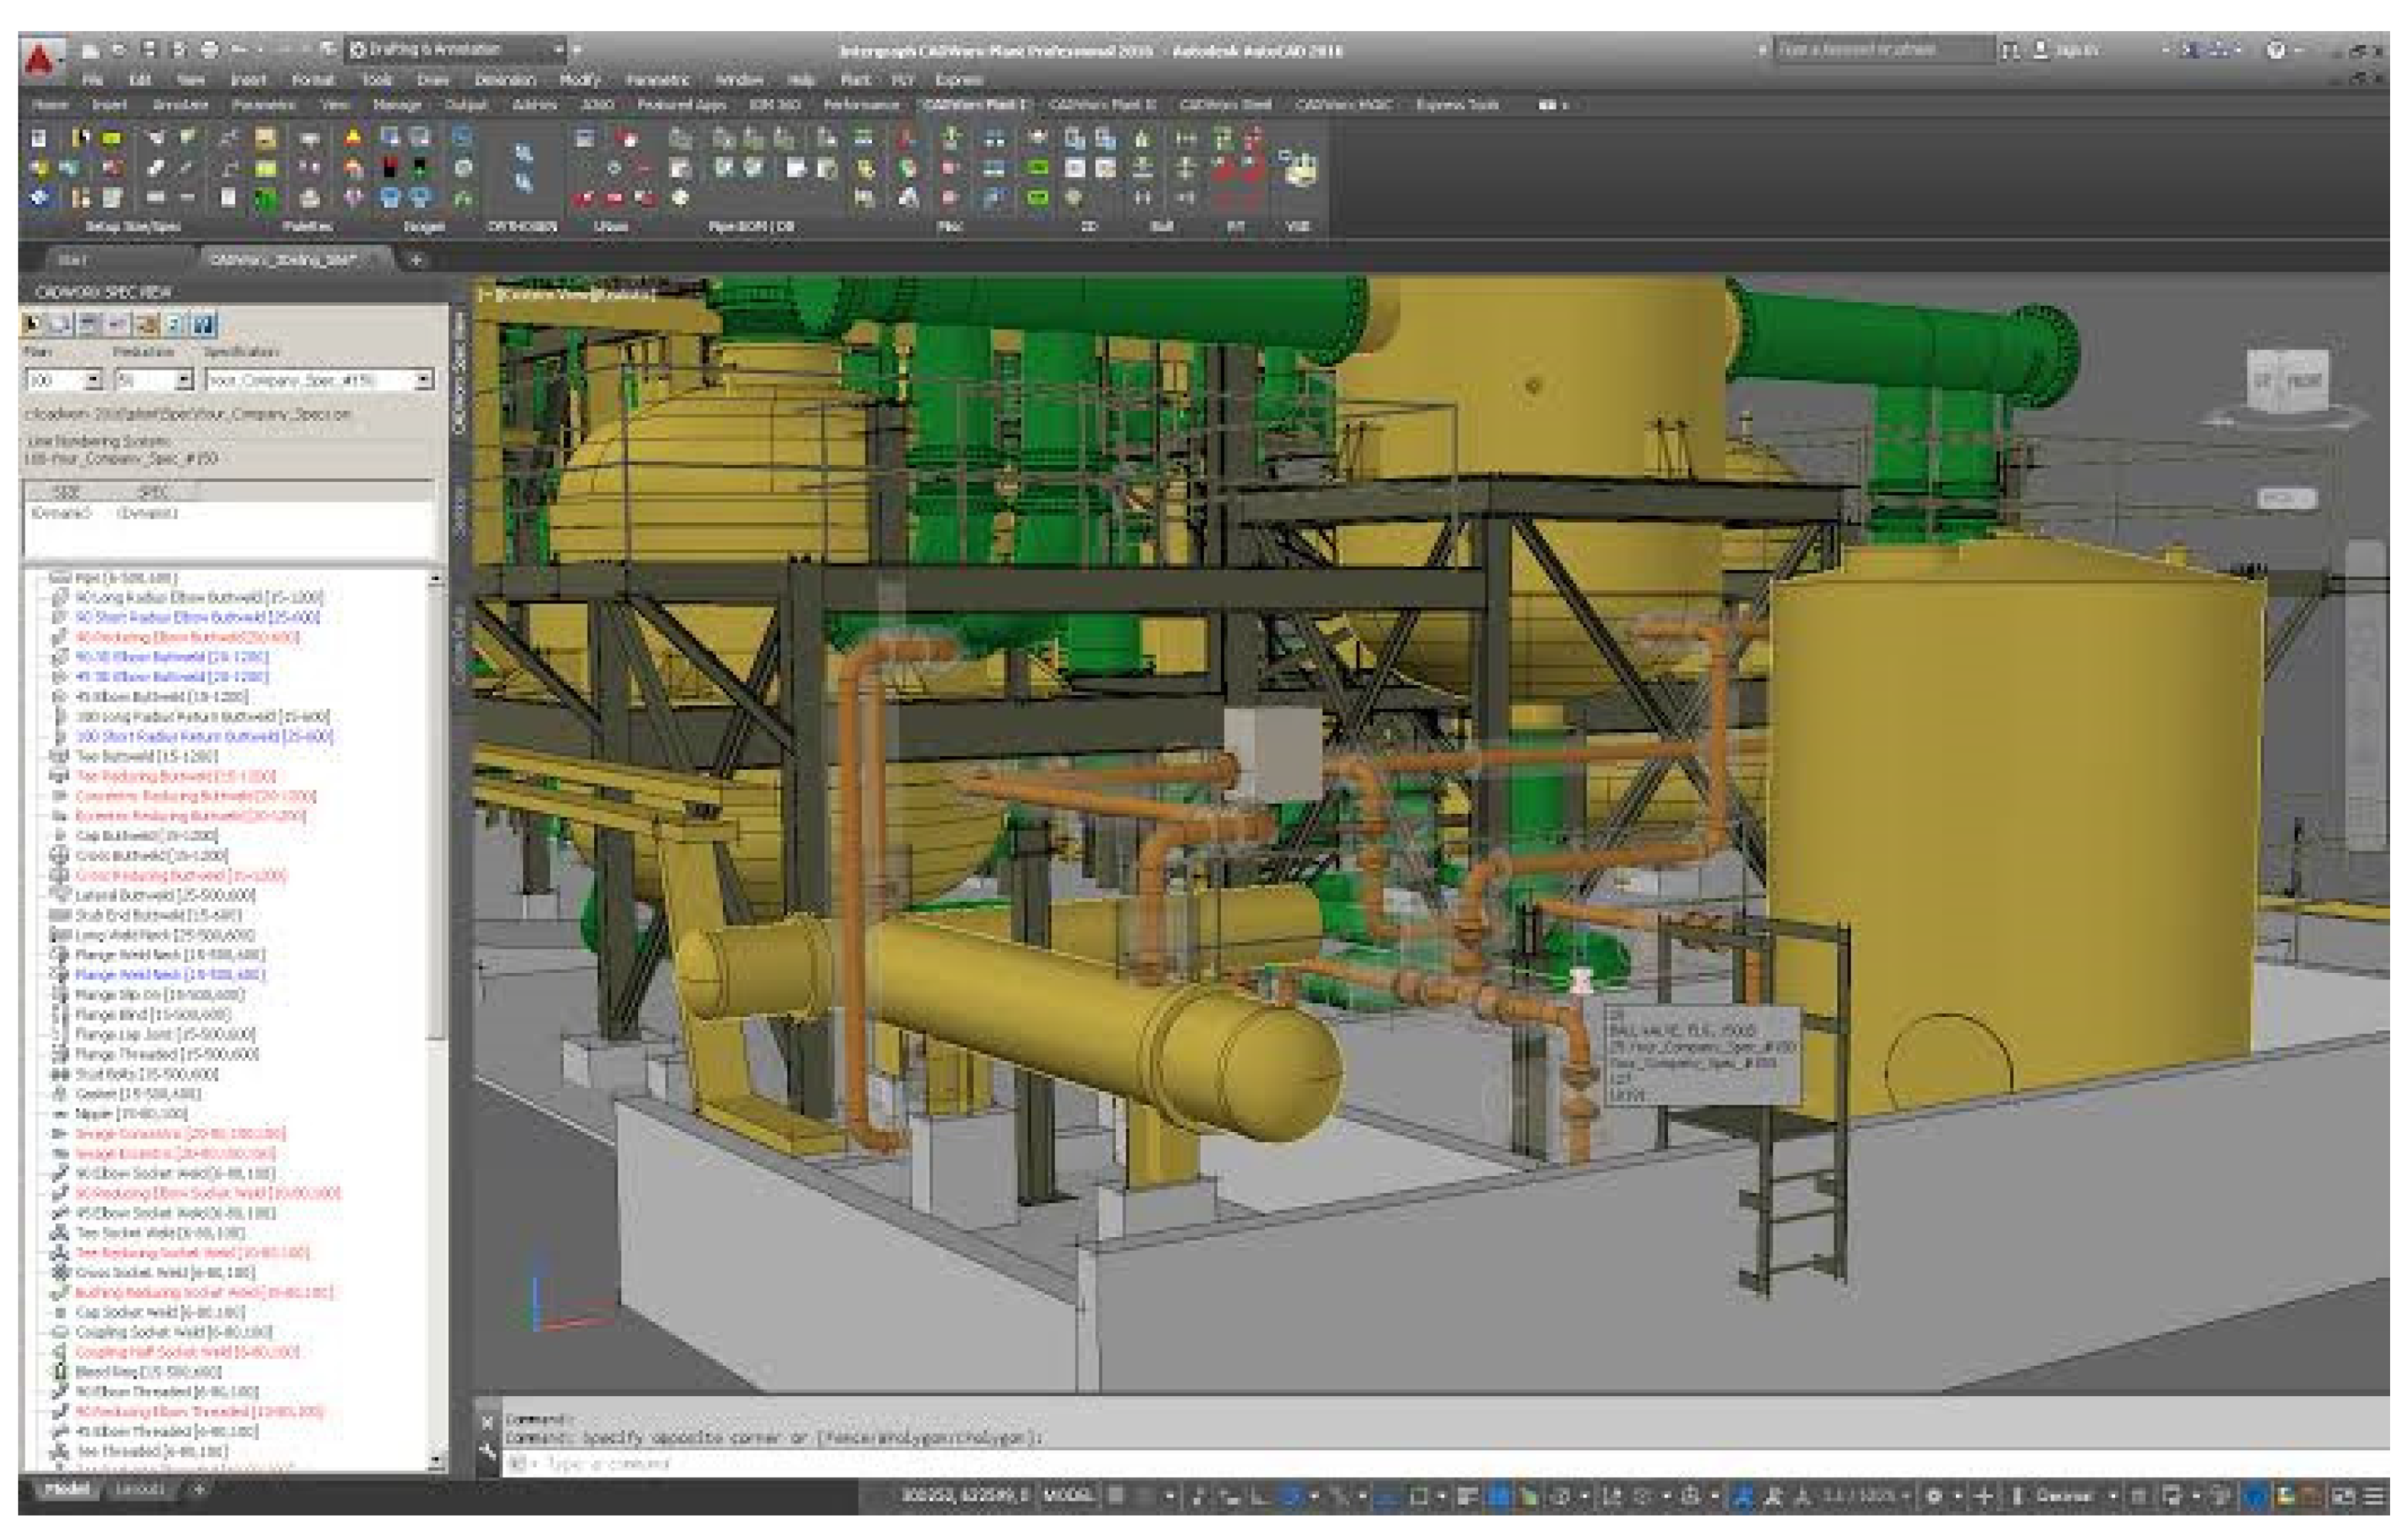Expand the Drafting & Annotation workspace dropdown
Screen dimensions: 2406x1540
click(x=558, y=49)
